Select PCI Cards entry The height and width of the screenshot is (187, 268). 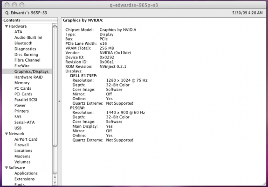pos(23,94)
